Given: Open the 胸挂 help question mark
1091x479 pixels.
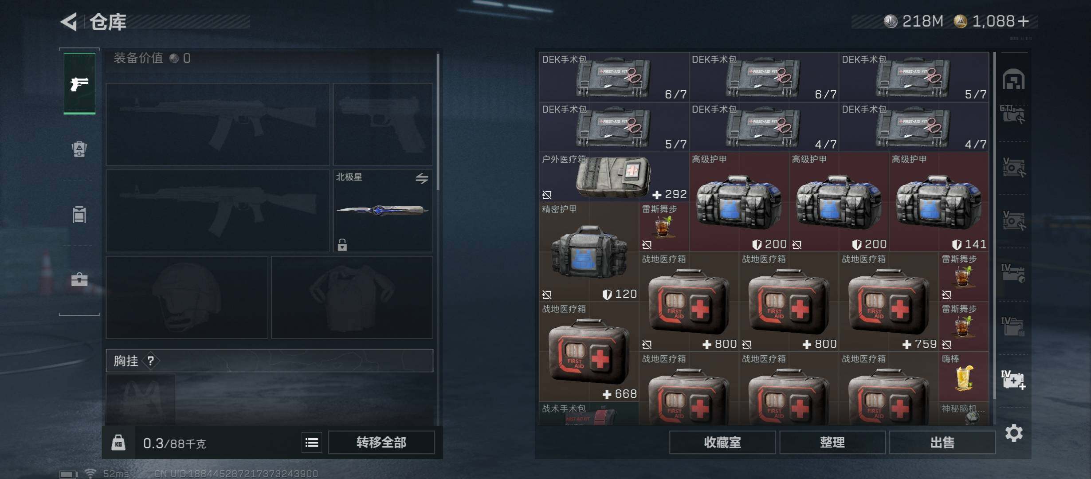Looking at the screenshot, I should [151, 361].
